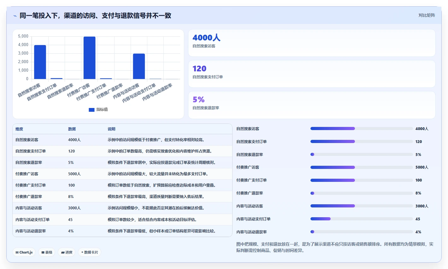Select the 120 自然搜索支付订单 data card
Screen dimensions: 448x269
[x=312, y=74]
